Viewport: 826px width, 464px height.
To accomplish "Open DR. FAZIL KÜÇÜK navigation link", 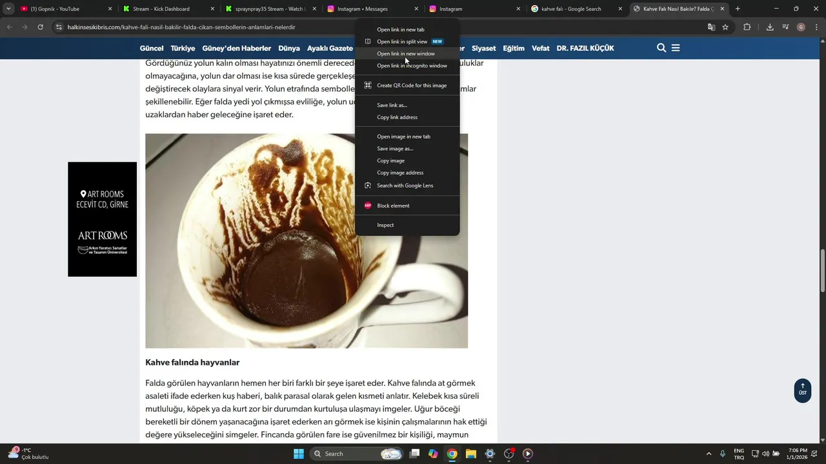I will tap(585, 48).
